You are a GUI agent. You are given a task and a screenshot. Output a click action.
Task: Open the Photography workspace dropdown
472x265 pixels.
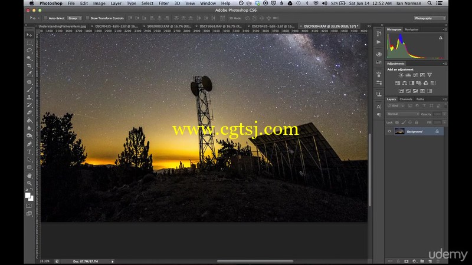[430, 18]
